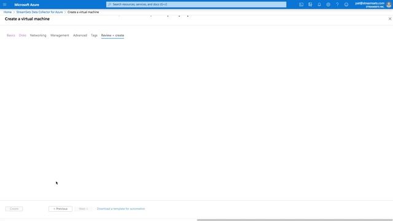Click the Next button
Screen dimensions: 393x221
tap(84, 209)
